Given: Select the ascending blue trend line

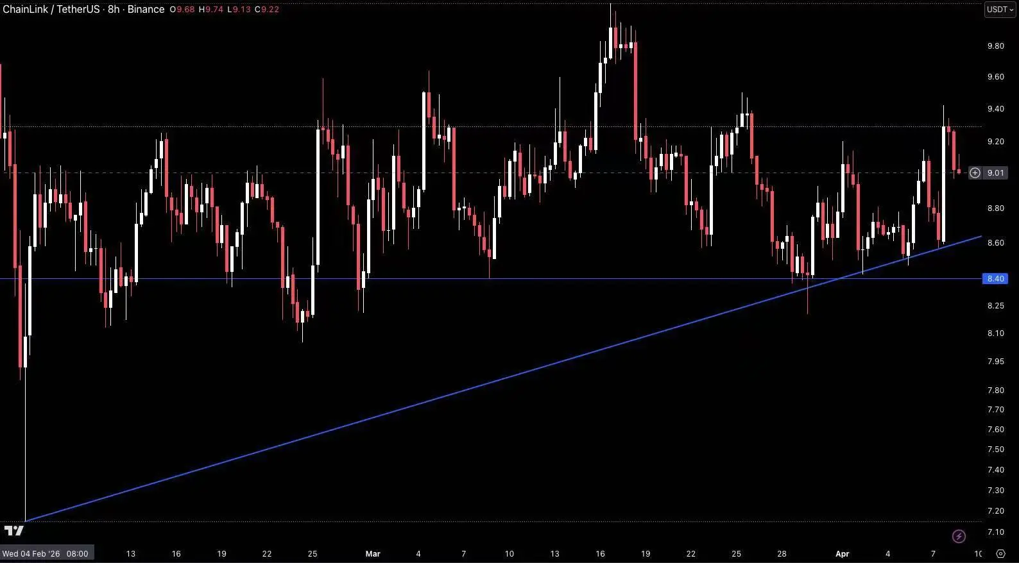Looking at the screenshot, I should (504, 378).
